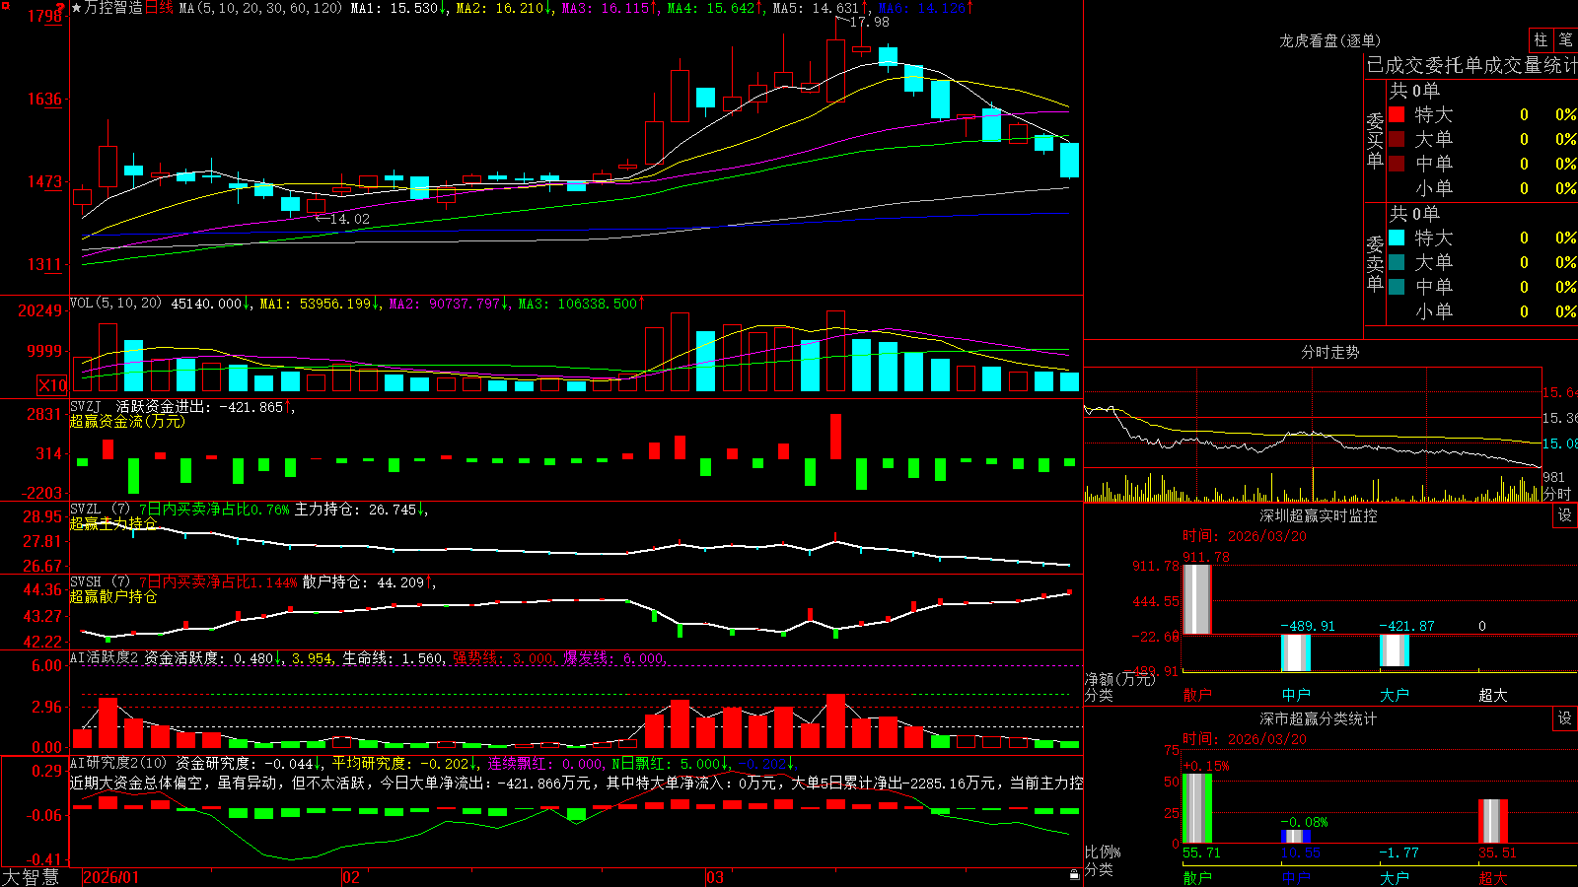1578x887 pixels.
Task: Click the 深圳超赢实时监控 panel title
Action: [1318, 515]
